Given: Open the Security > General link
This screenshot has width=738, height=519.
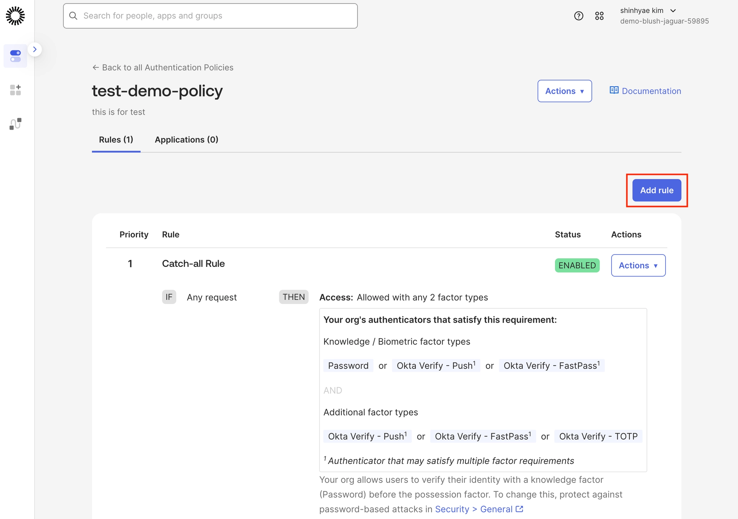Looking at the screenshot, I should point(474,509).
